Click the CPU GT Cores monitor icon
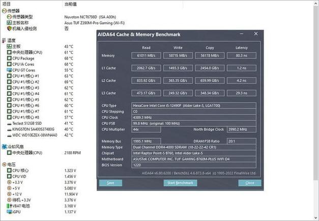Screen dimensions: 319x221 click(x=9, y=70)
